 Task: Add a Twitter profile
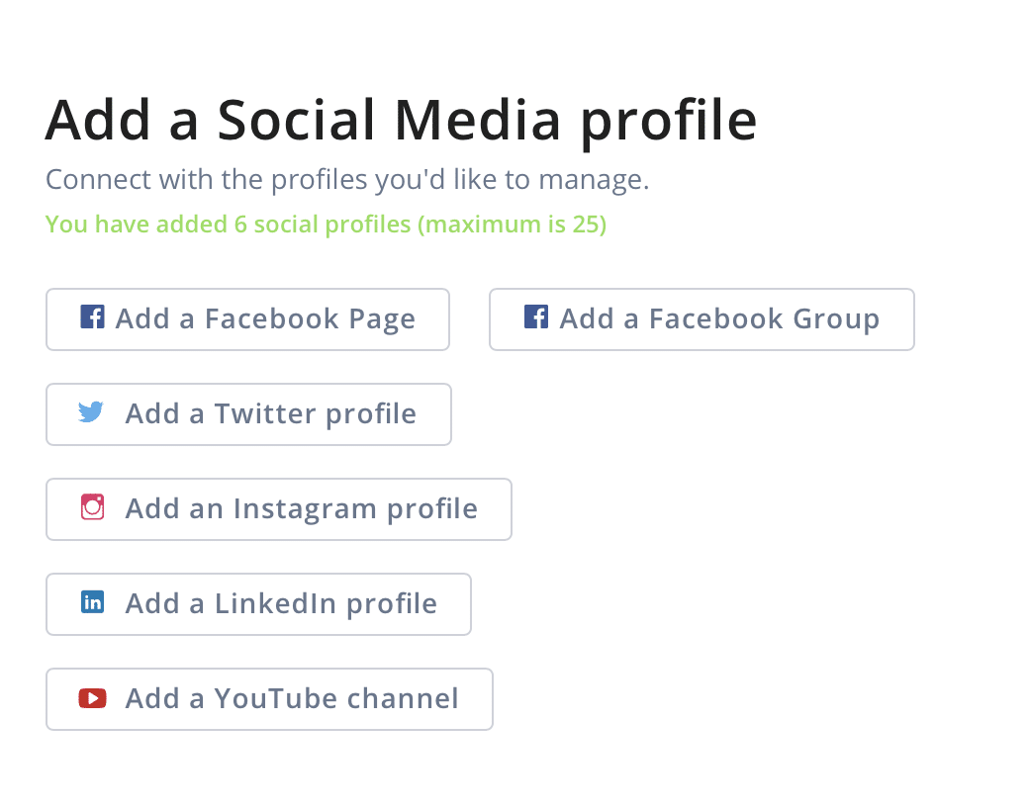tap(248, 414)
